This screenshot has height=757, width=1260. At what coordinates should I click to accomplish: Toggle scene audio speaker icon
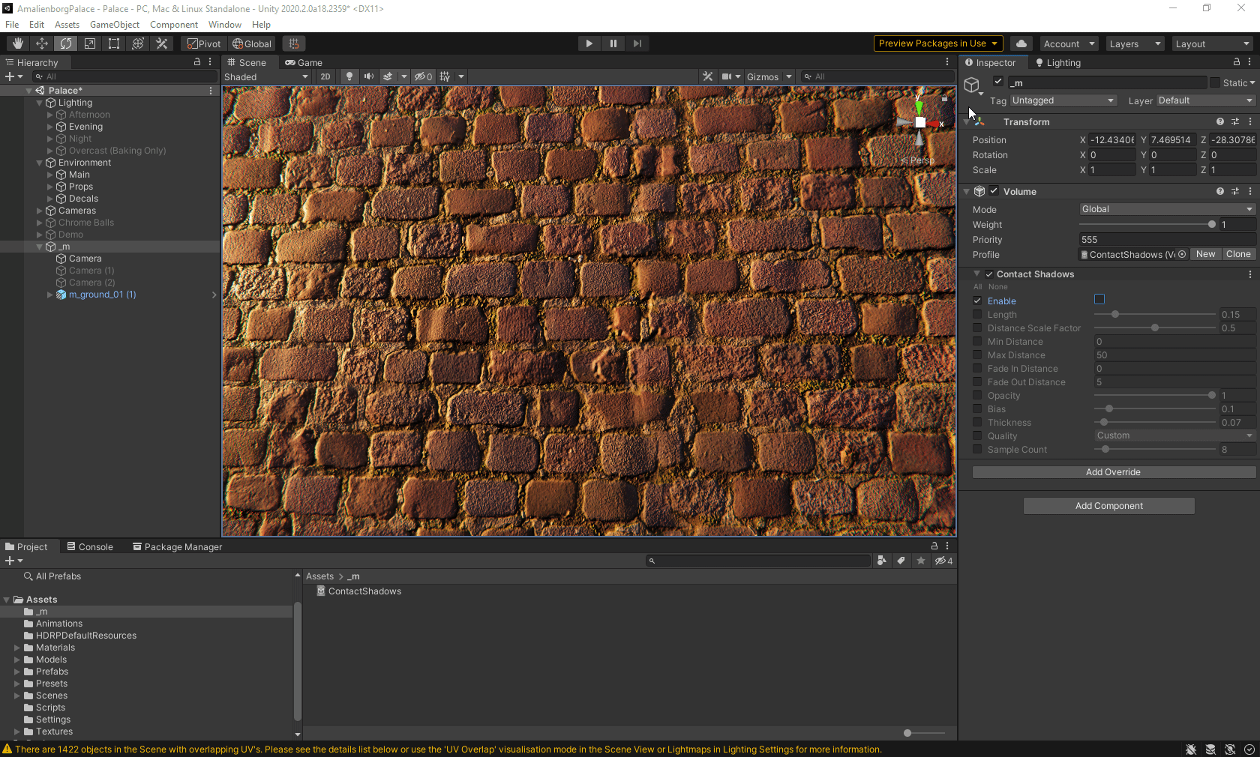pos(368,76)
